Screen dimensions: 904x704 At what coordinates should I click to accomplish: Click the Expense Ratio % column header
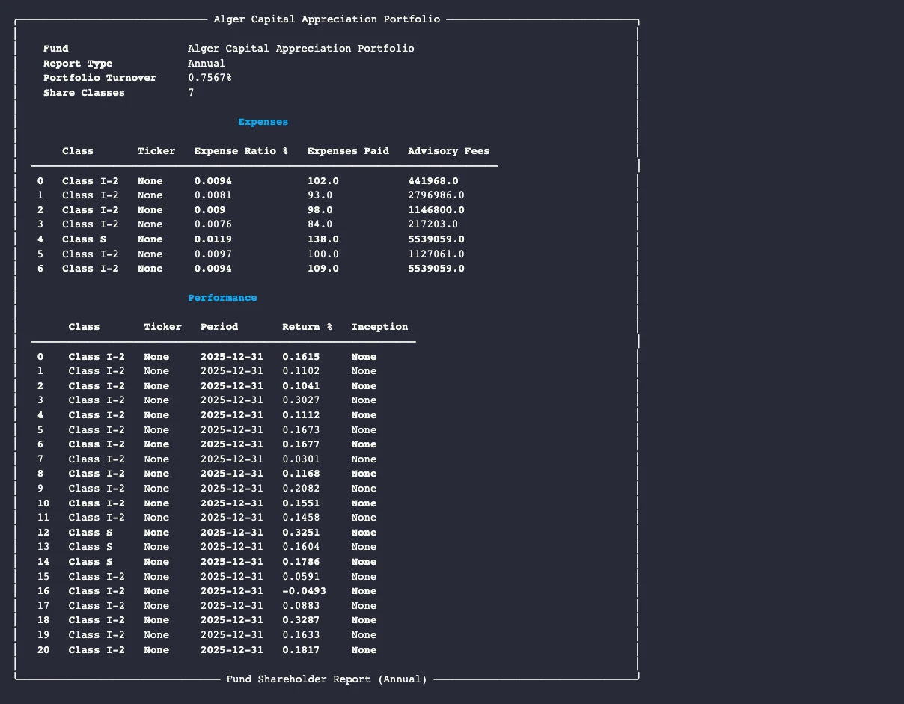[241, 151]
